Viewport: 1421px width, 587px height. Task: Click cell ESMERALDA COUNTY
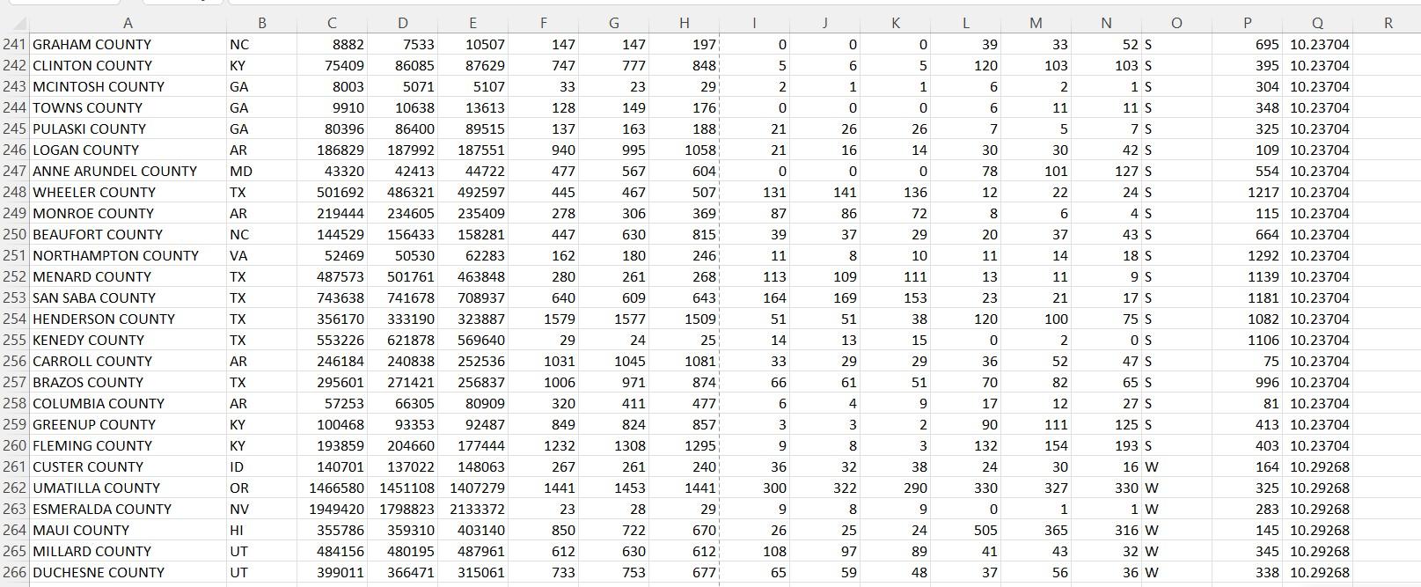click(x=128, y=509)
